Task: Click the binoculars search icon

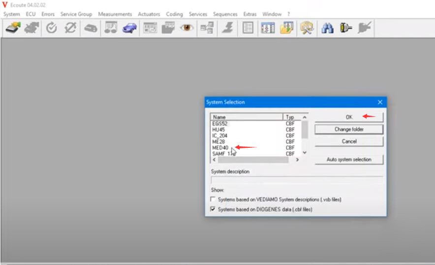Action: 327,29
